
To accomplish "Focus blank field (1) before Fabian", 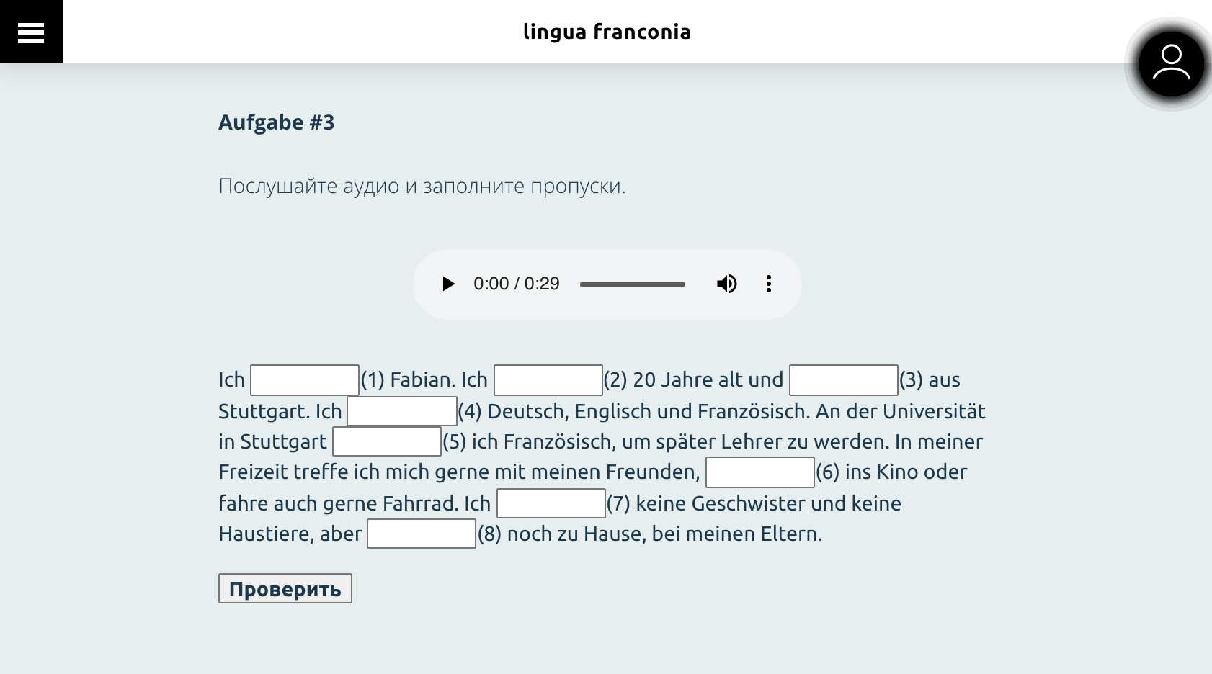I will (304, 380).
